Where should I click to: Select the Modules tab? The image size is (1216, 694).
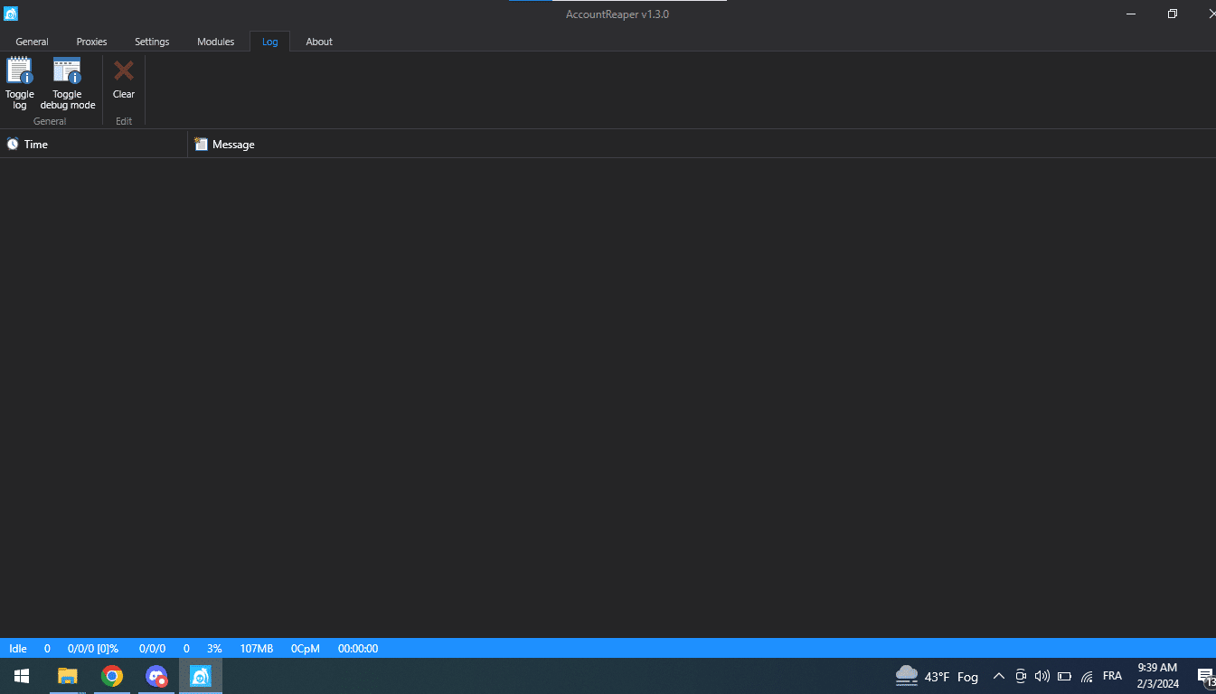click(215, 42)
